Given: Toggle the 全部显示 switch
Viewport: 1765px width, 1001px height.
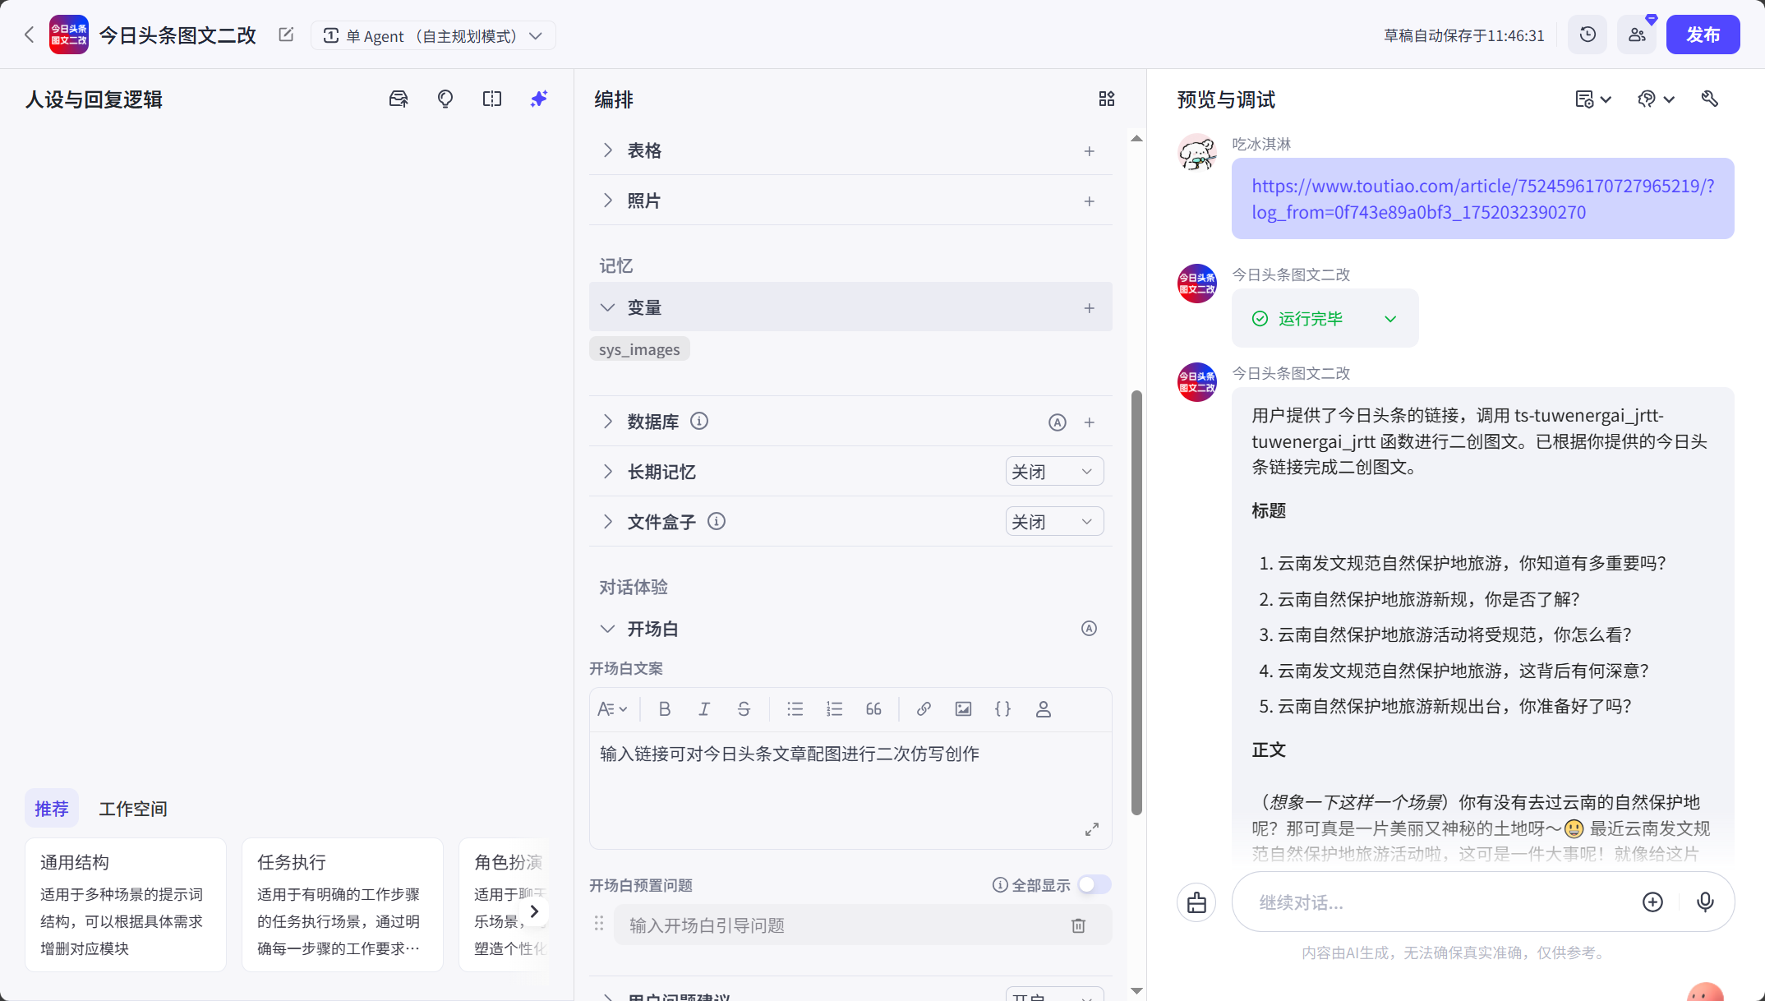Looking at the screenshot, I should coord(1094,884).
